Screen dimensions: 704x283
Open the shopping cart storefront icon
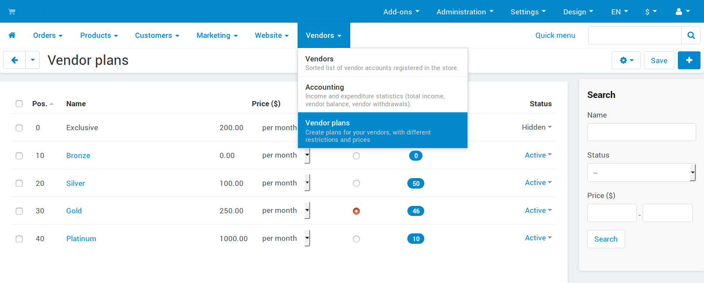(12, 12)
